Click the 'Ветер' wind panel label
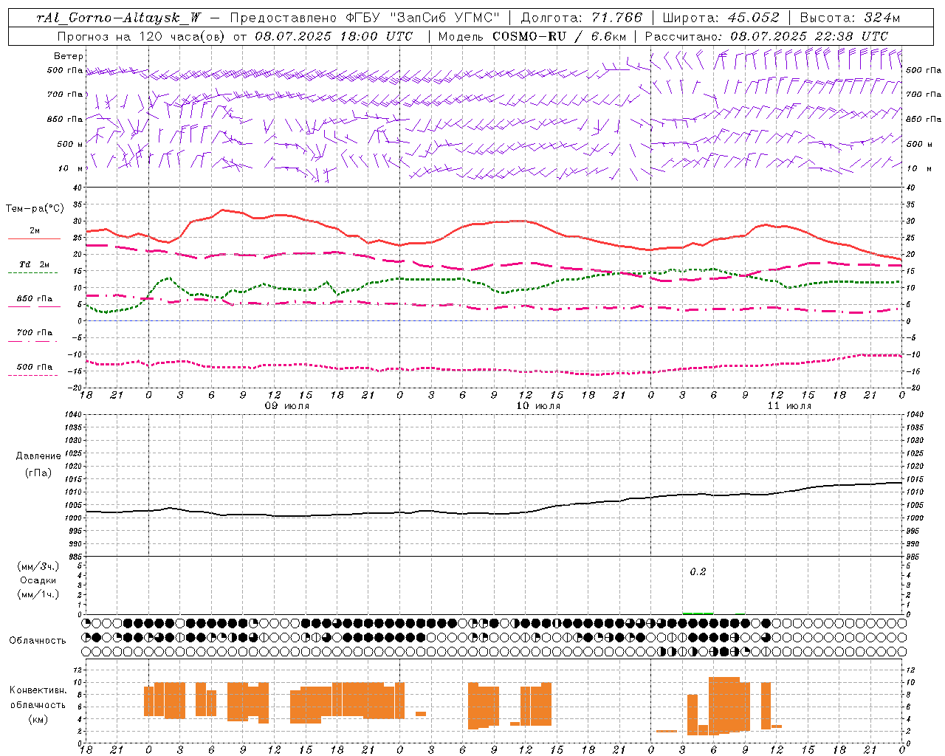 (x=69, y=56)
